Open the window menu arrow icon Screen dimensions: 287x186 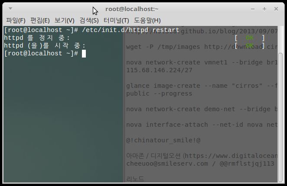point(10,9)
